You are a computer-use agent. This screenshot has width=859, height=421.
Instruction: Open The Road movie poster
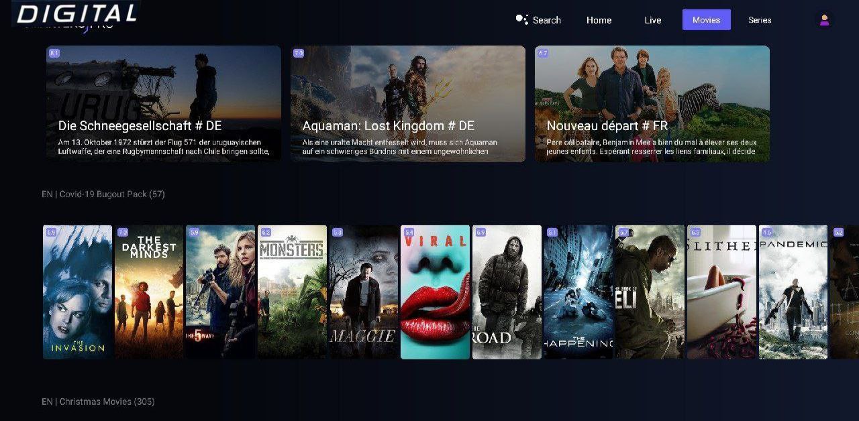(507, 292)
